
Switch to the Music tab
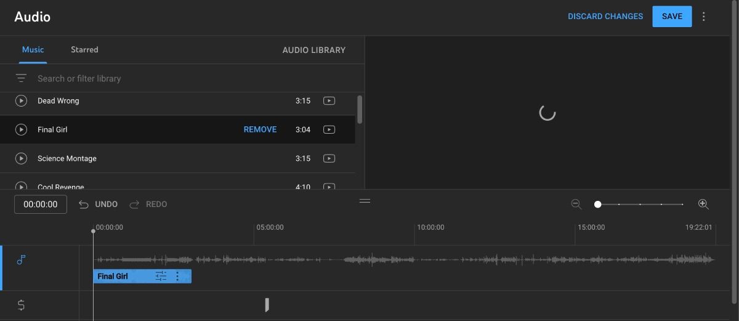pos(33,49)
